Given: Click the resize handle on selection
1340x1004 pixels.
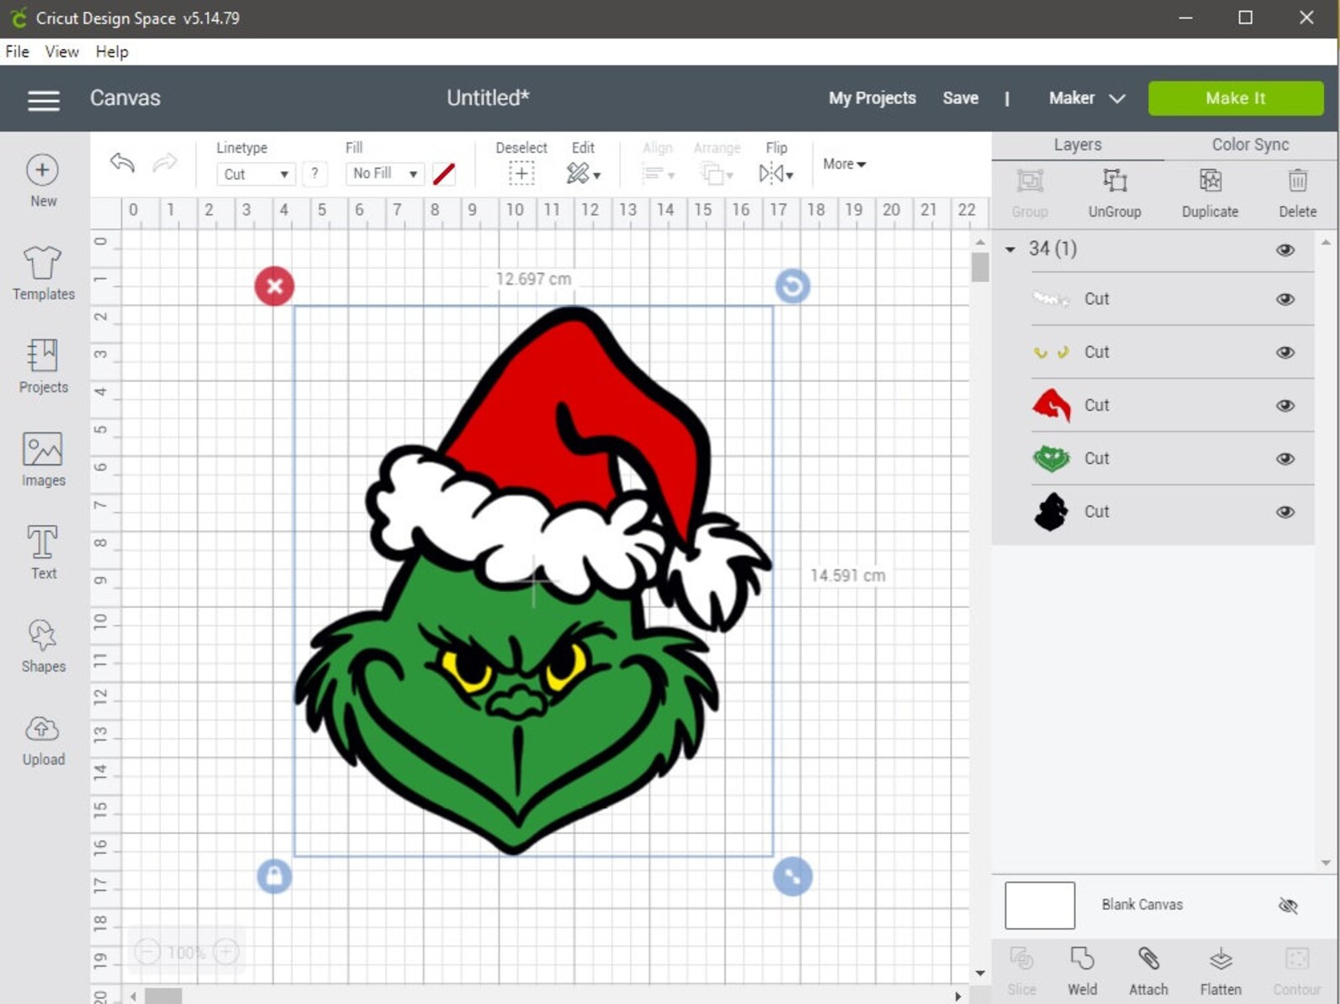Looking at the screenshot, I should [x=792, y=876].
